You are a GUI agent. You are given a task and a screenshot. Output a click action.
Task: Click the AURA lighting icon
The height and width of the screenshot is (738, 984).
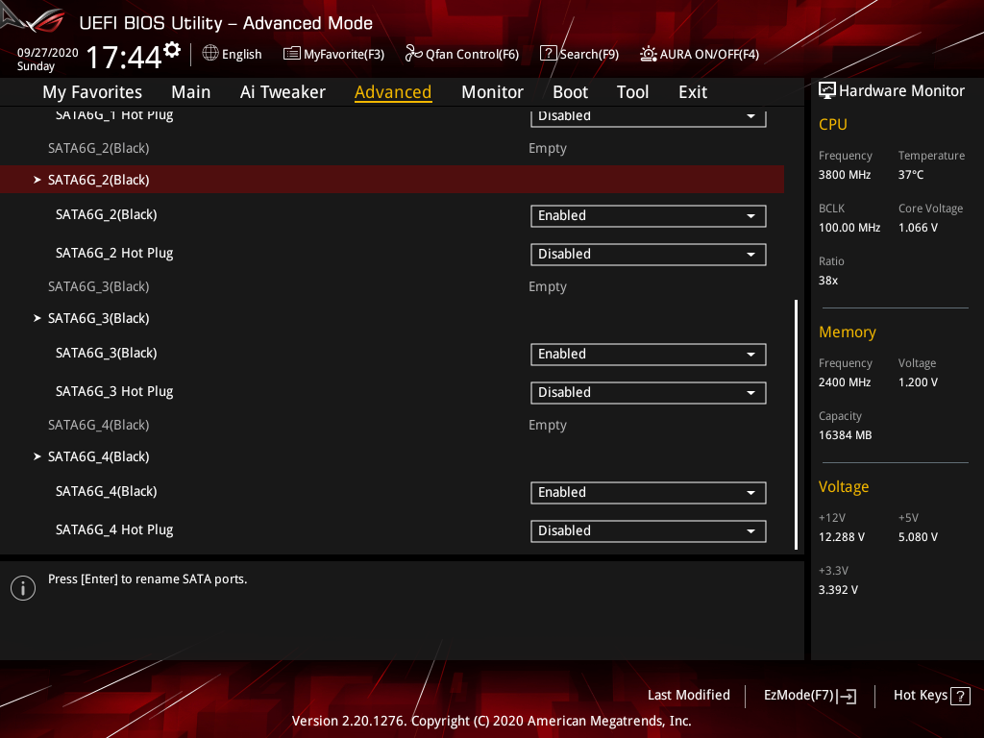click(649, 54)
